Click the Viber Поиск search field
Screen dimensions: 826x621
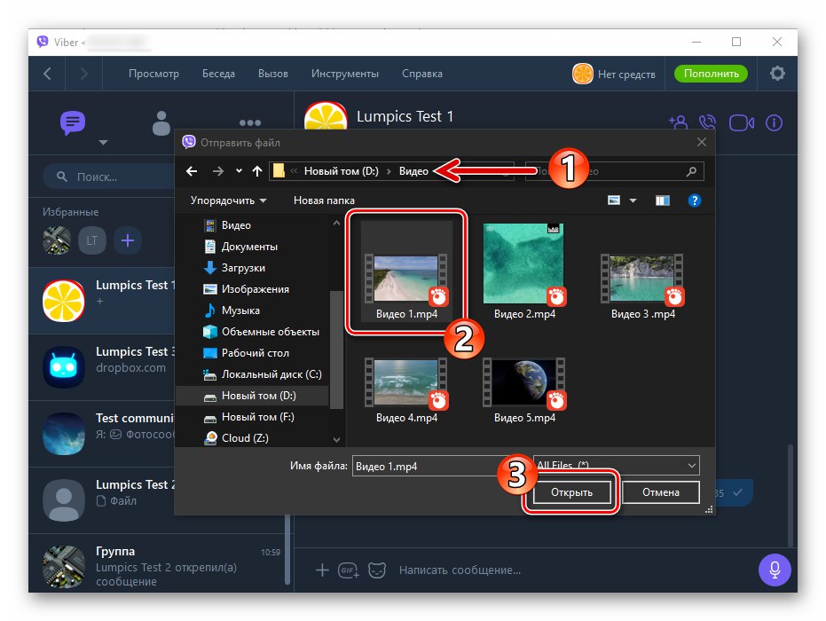(111, 177)
